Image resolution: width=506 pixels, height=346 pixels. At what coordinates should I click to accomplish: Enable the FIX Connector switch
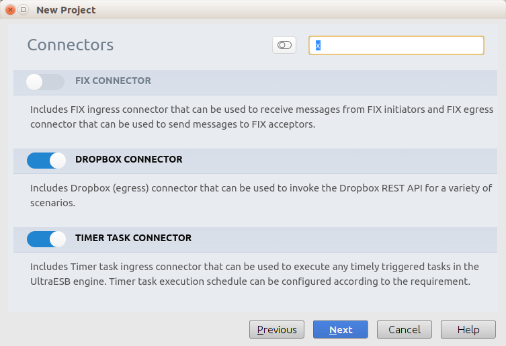pyautogui.click(x=45, y=81)
